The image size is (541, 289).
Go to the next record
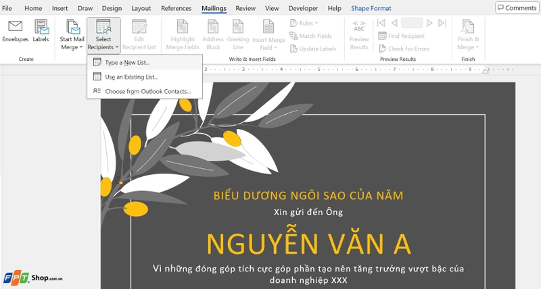[x=429, y=23]
